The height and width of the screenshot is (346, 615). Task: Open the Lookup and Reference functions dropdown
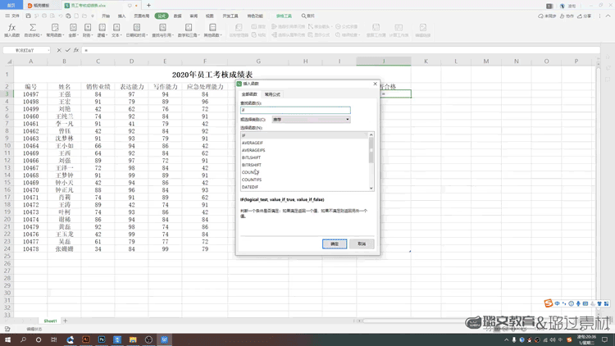[x=162, y=30]
